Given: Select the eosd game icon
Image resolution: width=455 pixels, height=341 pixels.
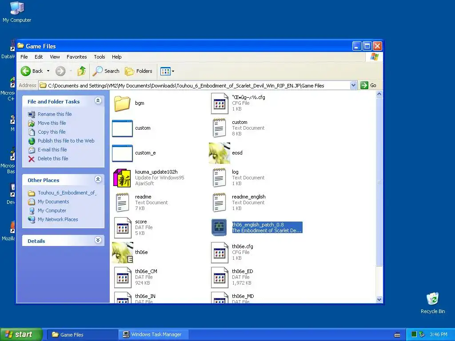Looking at the screenshot, I should (220, 153).
